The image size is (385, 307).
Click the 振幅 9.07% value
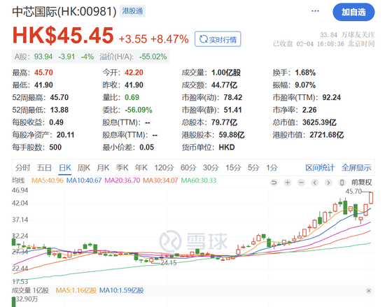(305, 85)
